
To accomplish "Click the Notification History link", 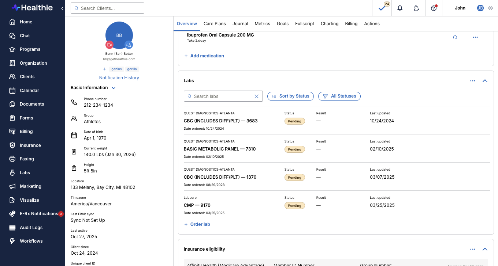I will pos(119,78).
